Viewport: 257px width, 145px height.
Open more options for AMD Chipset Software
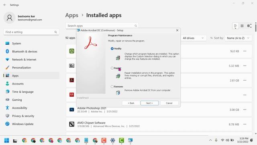click(x=245, y=124)
